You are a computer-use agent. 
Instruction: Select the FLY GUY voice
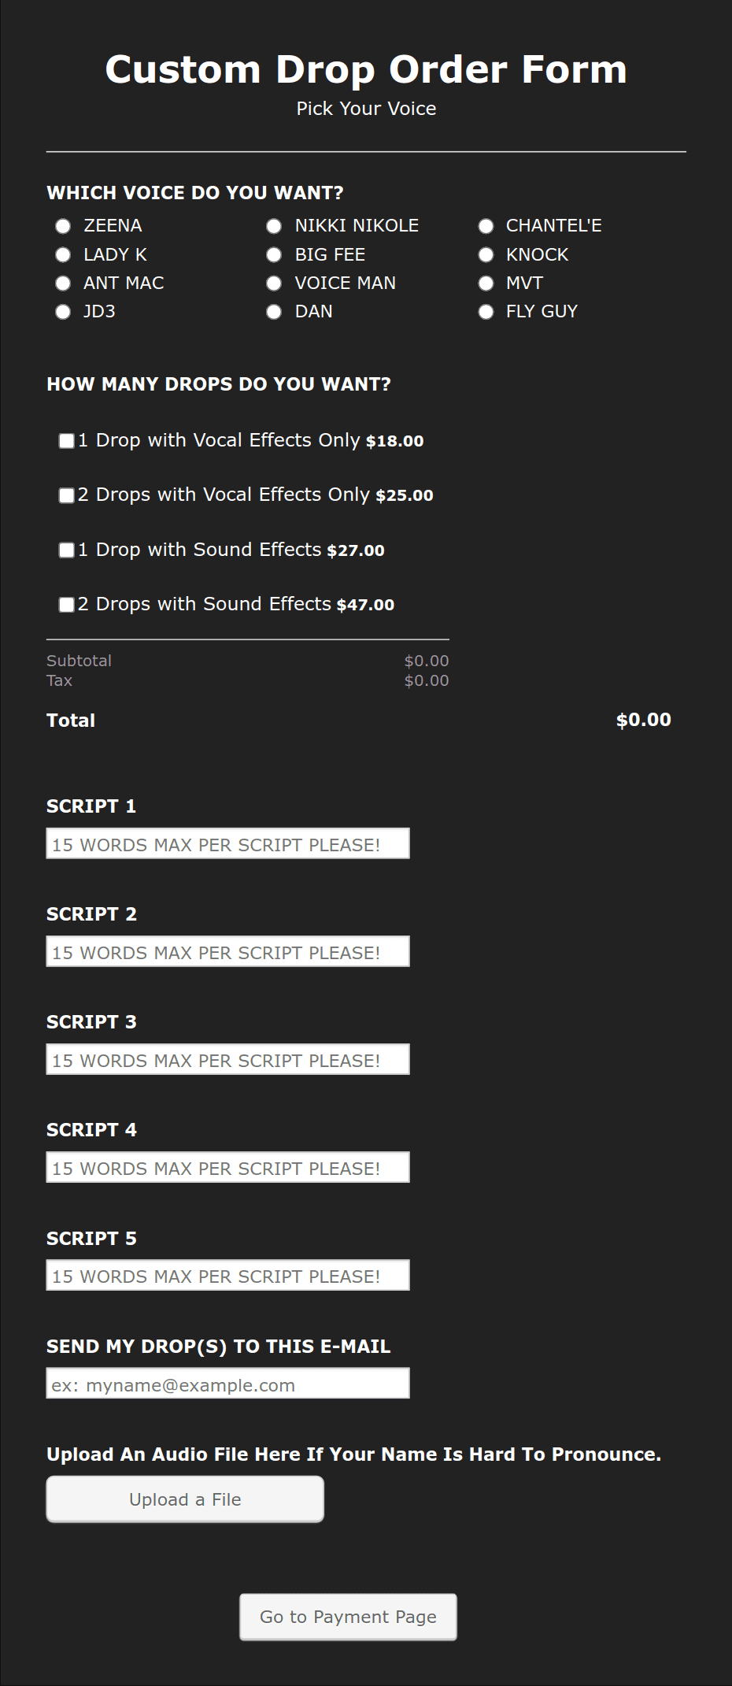(486, 312)
